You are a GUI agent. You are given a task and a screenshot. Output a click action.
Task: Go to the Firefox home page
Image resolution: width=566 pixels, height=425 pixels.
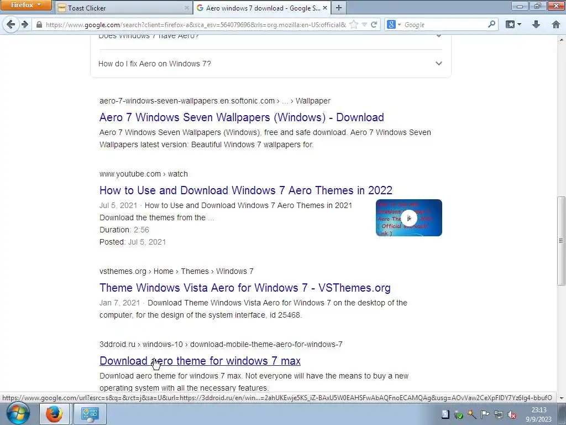[x=556, y=24]
